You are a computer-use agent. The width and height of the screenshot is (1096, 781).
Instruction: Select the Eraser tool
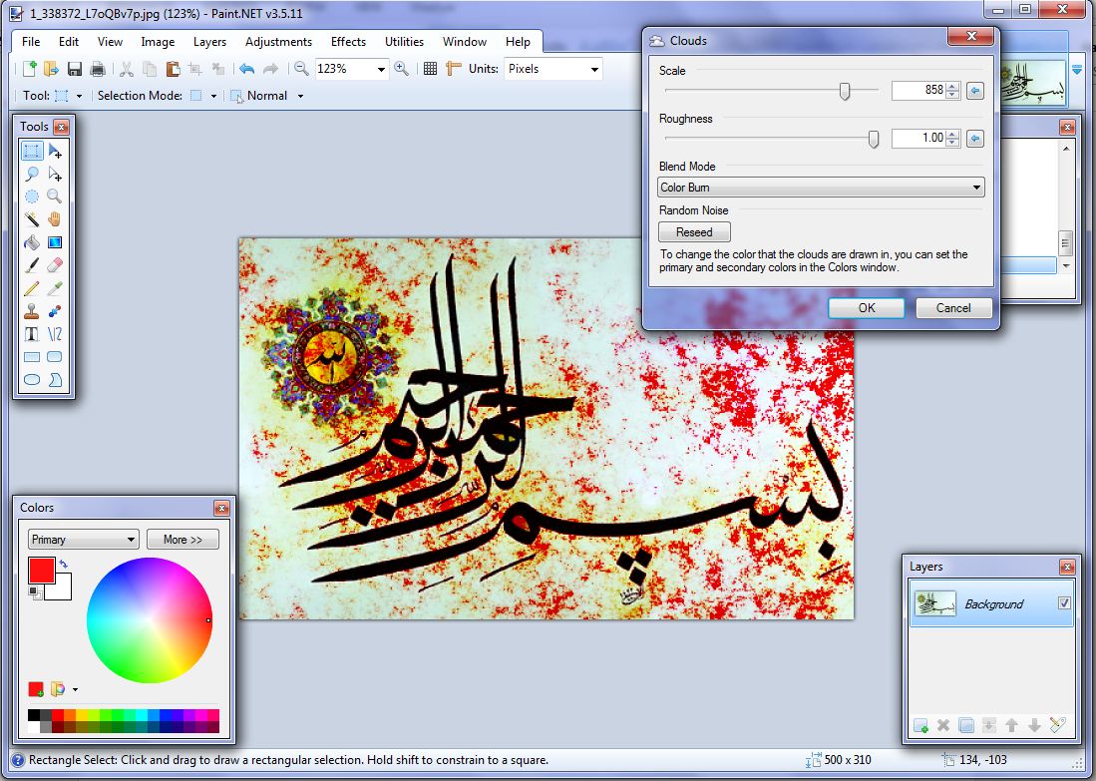pos(55,265)
